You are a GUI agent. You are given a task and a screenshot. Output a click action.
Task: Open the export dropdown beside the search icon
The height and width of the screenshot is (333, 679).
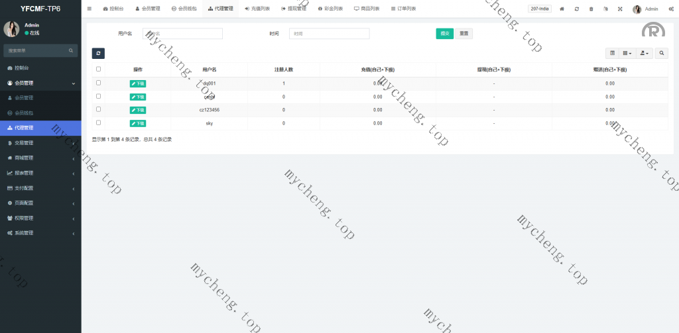644,53
